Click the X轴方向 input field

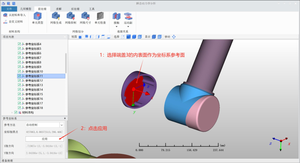coord(44,146)
